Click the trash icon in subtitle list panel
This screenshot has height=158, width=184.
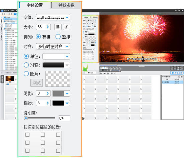click(182, 76)
